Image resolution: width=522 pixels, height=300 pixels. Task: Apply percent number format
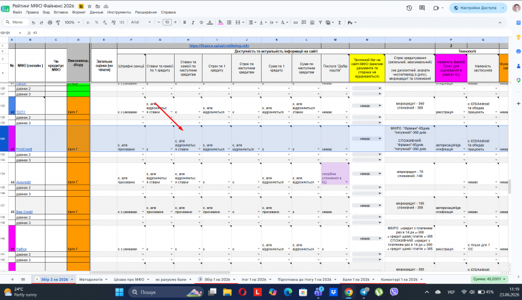[x=97, y=22]
